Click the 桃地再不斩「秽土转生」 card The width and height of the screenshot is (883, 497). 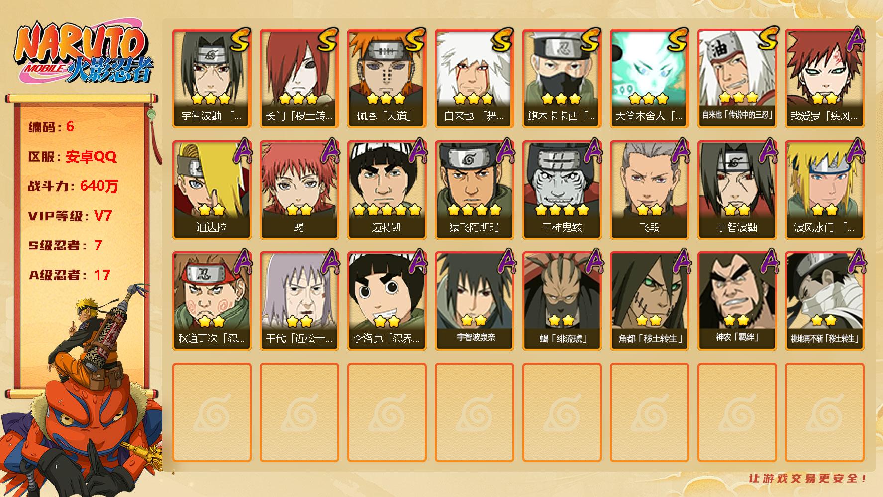tap(824, 301)
